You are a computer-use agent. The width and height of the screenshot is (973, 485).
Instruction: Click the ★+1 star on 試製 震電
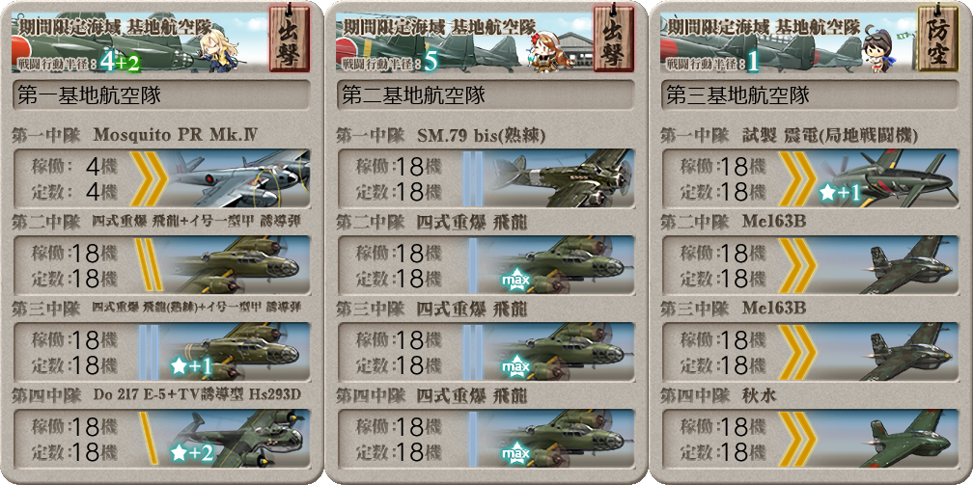click(x=840, y=194)
